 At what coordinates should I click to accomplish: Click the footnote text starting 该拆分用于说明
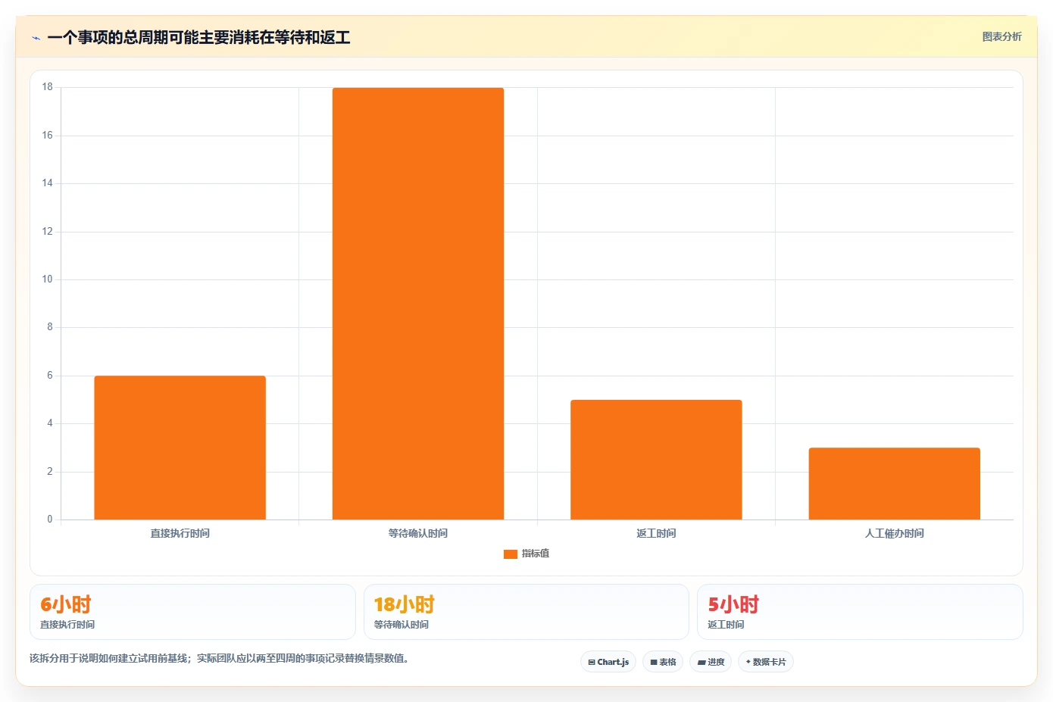(x=221, y=658)
